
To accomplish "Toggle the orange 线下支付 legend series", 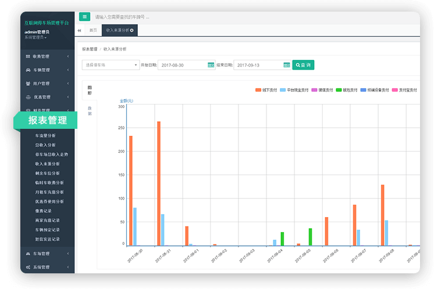I will [x=266, y=90].
